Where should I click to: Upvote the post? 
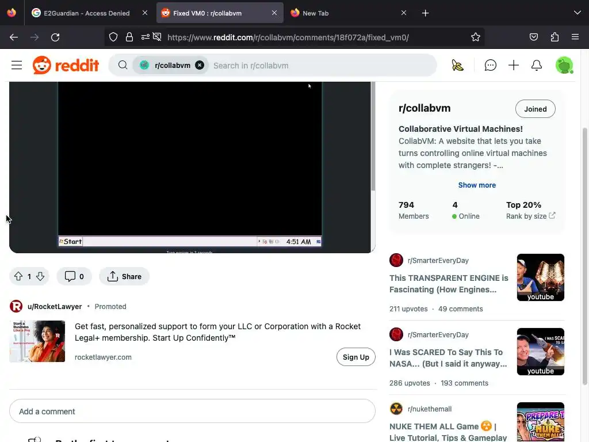click(x=18, y=277)
